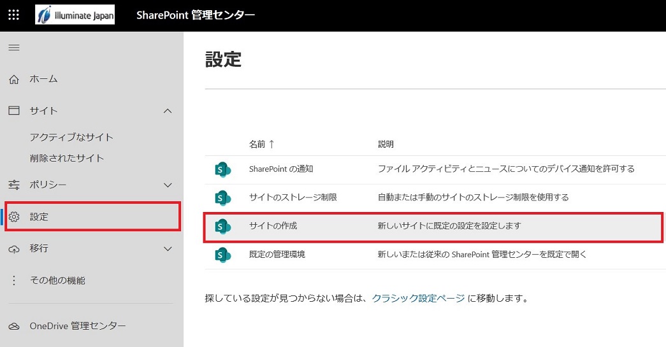Click description ファイル アクティビティとニュースについてのデバイス通知を許可する
The width and height of the screenshot is (666, 347).
pos(506,169)
